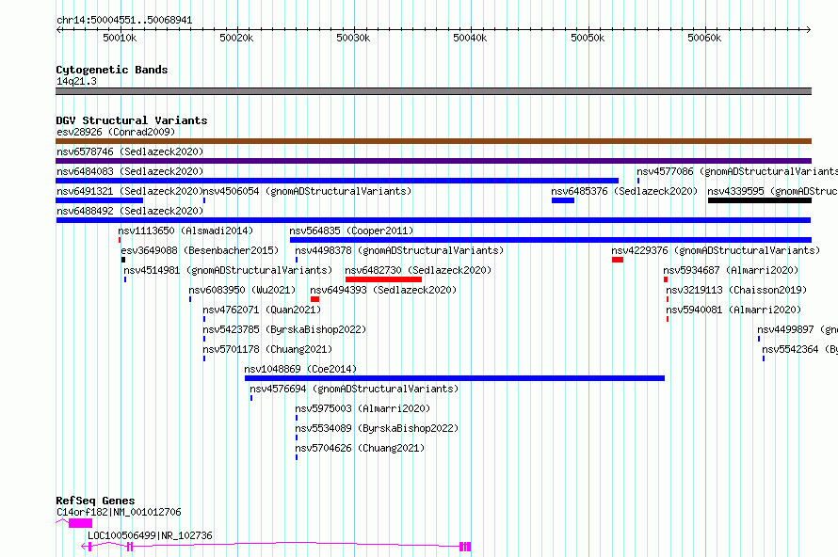This screenshot has height=557, width=838.
Task: Click the nsv4506054 (gnomADStructuralVariants) label
Action: [307, 191]
